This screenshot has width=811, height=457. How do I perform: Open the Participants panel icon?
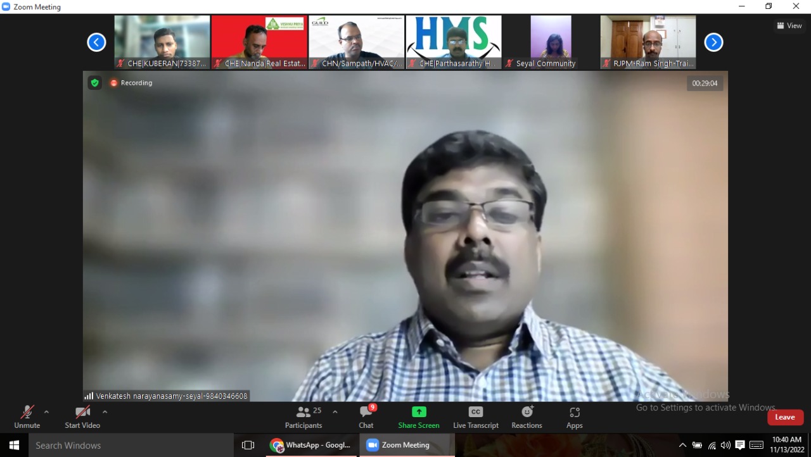coord(303,413)
